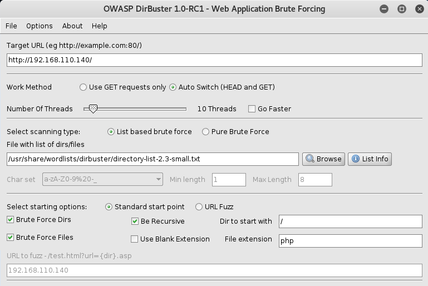Close the DirBuster window
428x286 pixels.
tap(419, 9)
